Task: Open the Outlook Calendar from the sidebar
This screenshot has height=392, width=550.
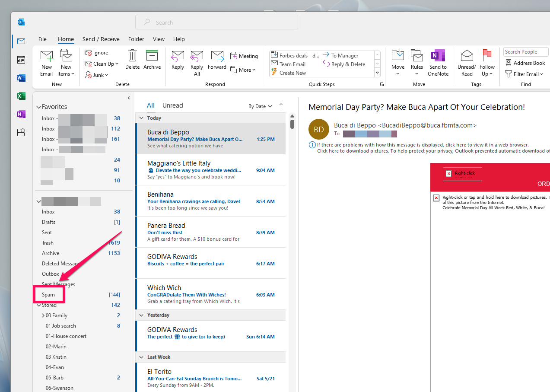Action: [x=21, y=59]
